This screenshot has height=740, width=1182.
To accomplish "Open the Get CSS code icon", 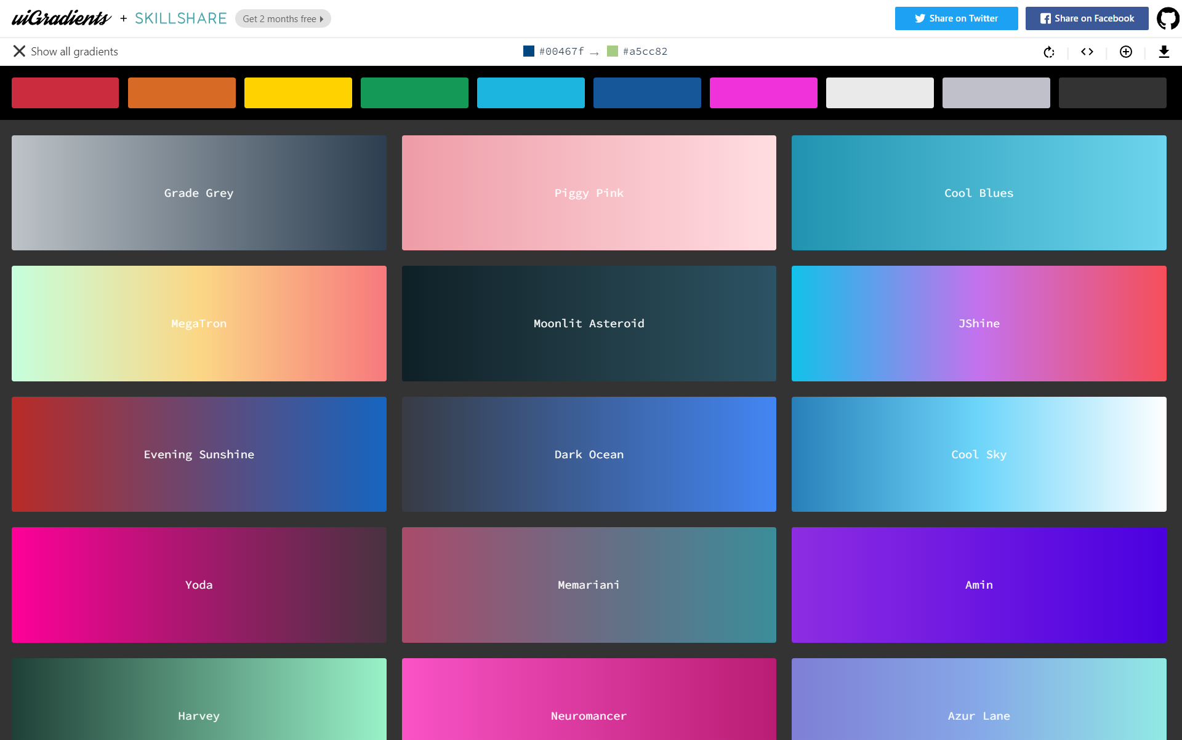I will pos(1087,52).
